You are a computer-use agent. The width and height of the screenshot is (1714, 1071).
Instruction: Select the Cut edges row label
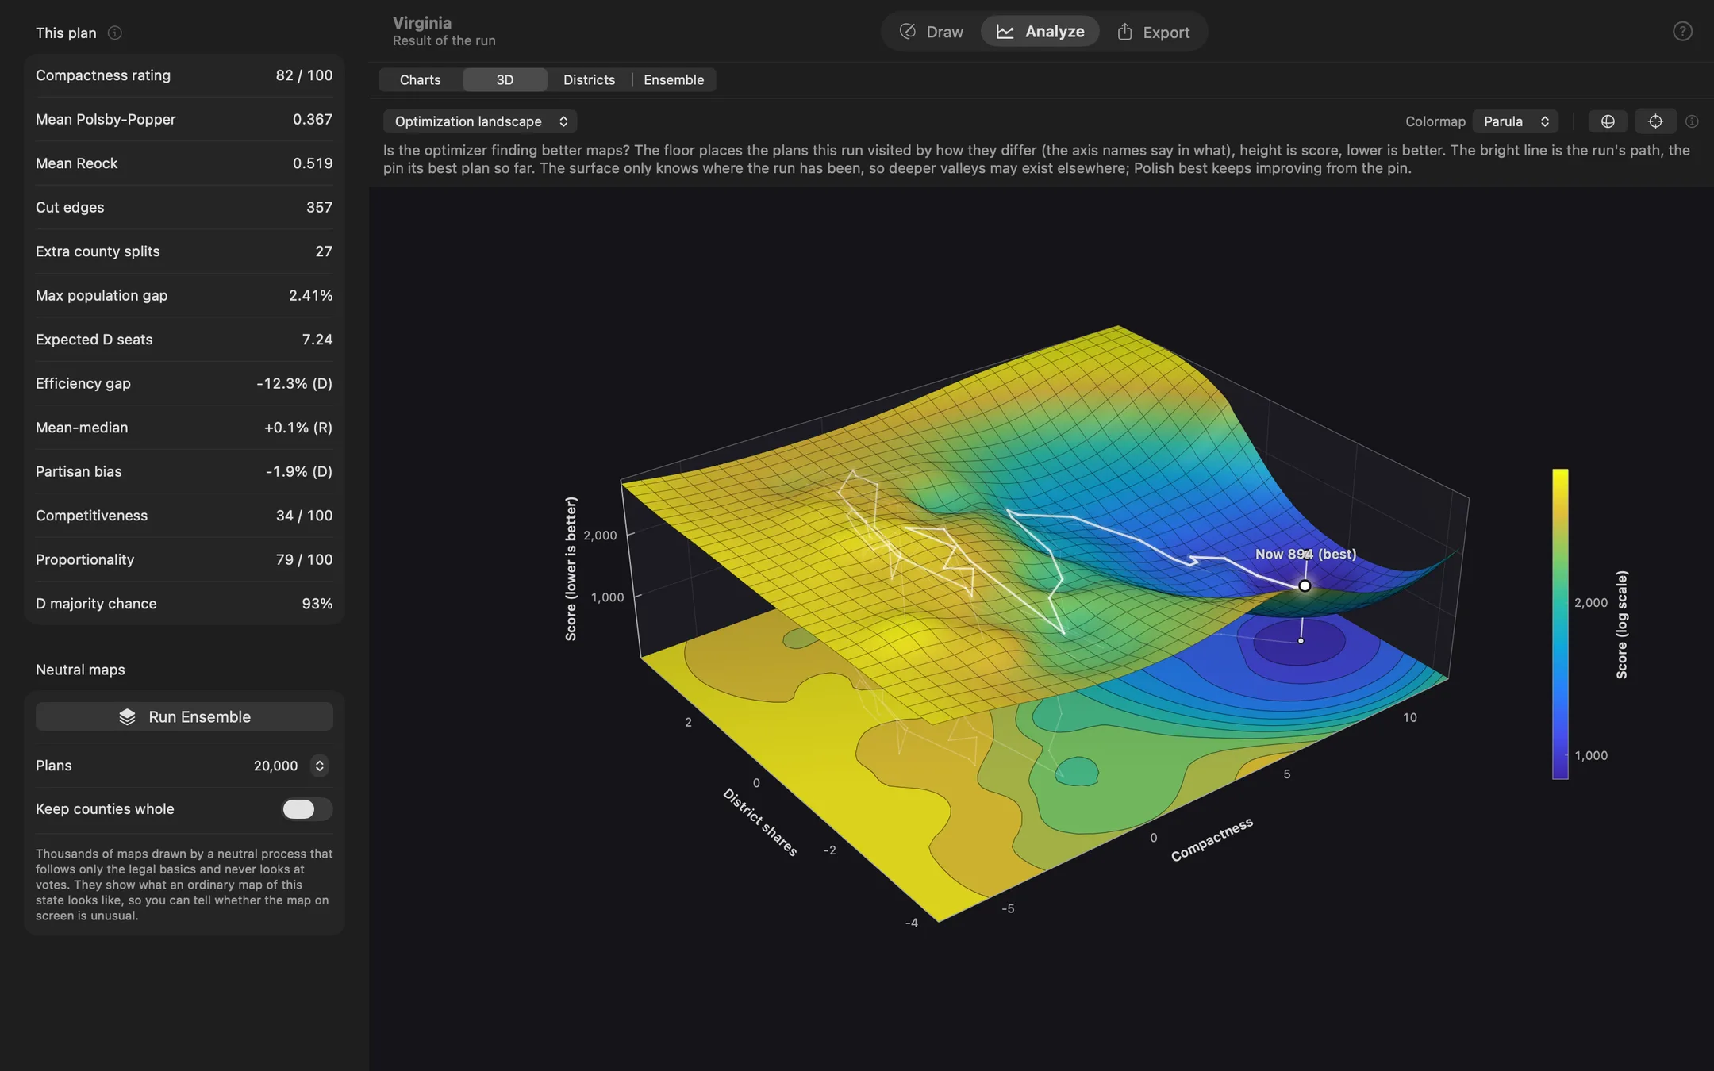coord(70,208)
